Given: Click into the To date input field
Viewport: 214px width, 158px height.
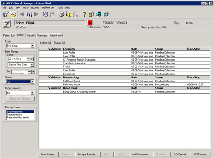Looking at the screenshot, I should [20, 72].
